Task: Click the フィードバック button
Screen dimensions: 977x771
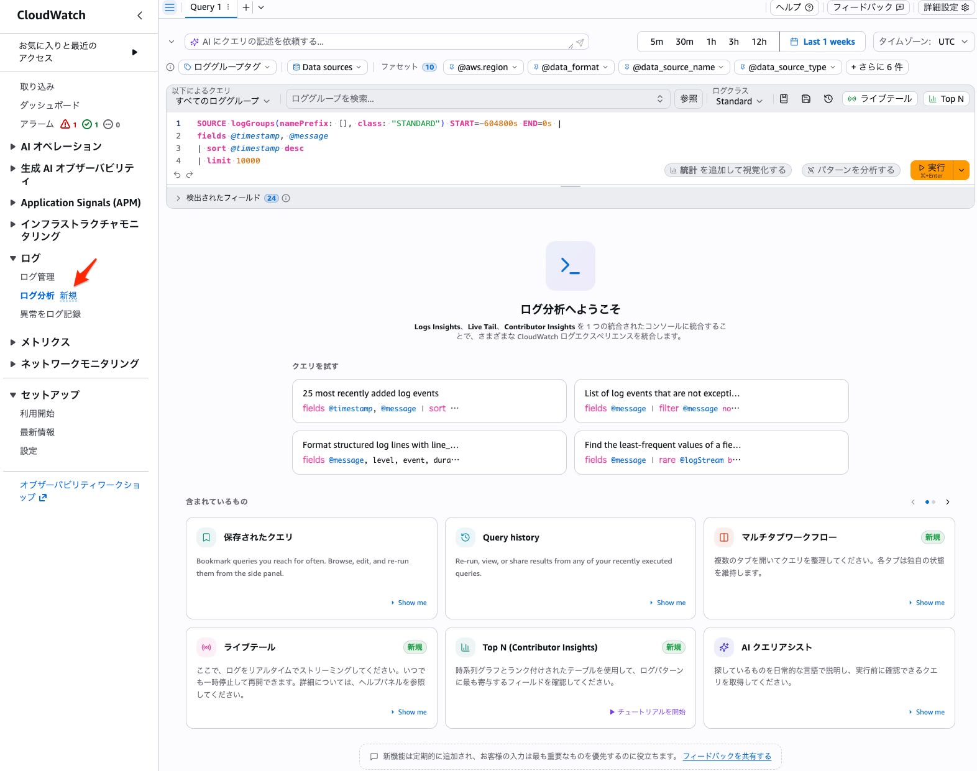Action: 868,7
